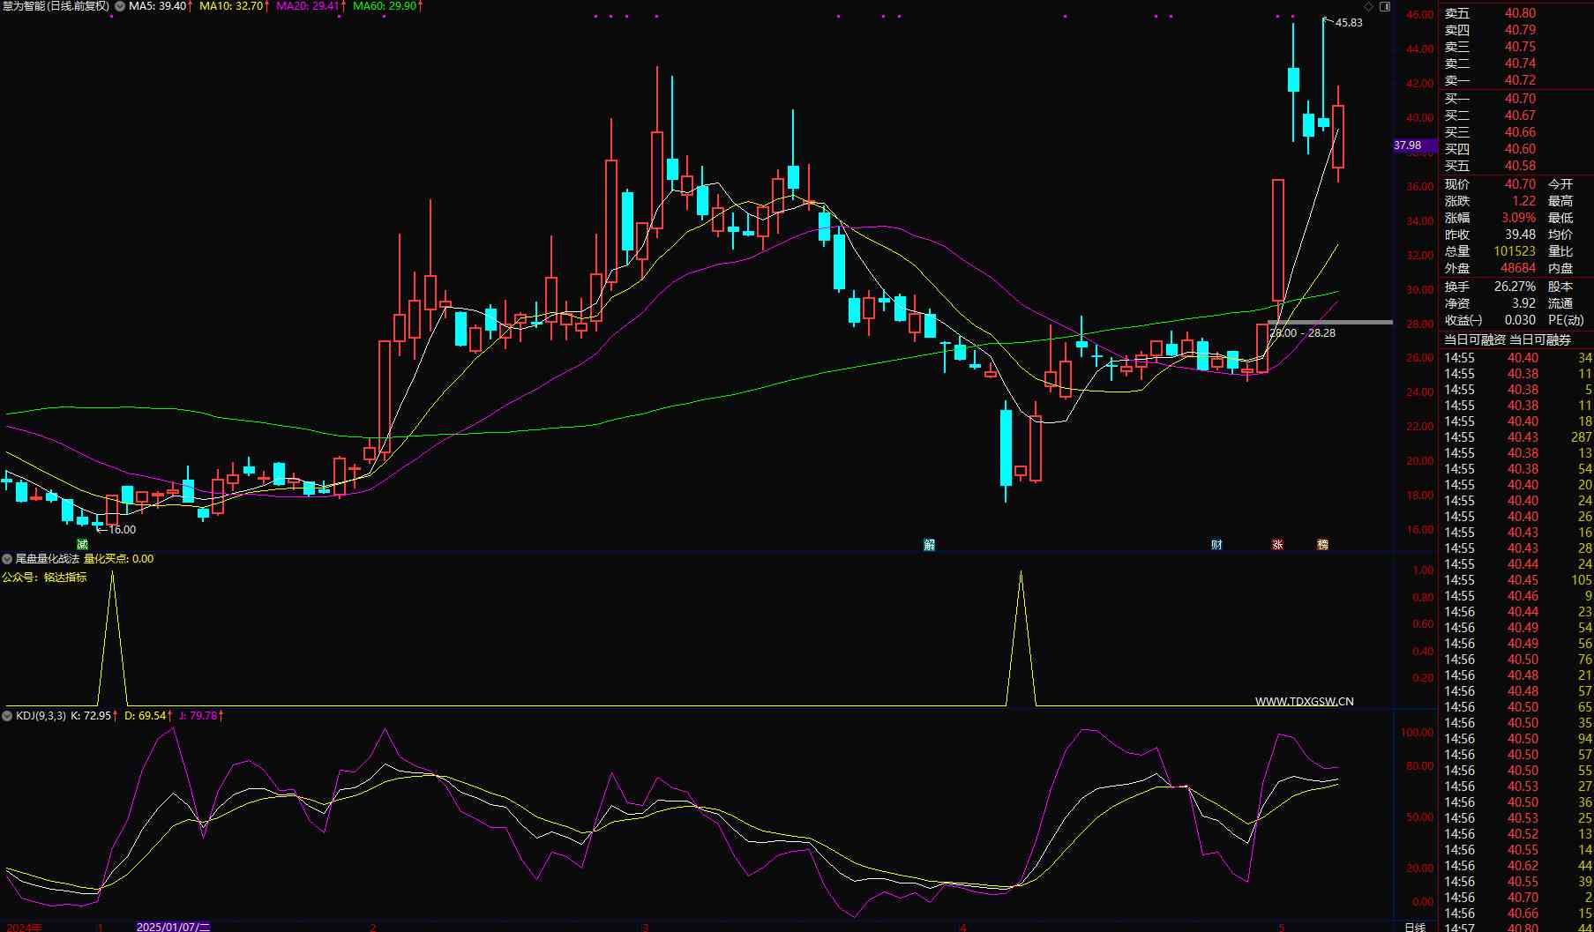Click the 总量 value 101523

click(x=1515, y=251)
